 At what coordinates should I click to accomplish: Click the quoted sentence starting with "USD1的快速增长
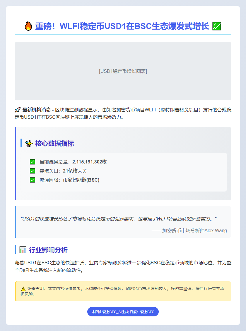pyautogui.click(x=119, y=219)
